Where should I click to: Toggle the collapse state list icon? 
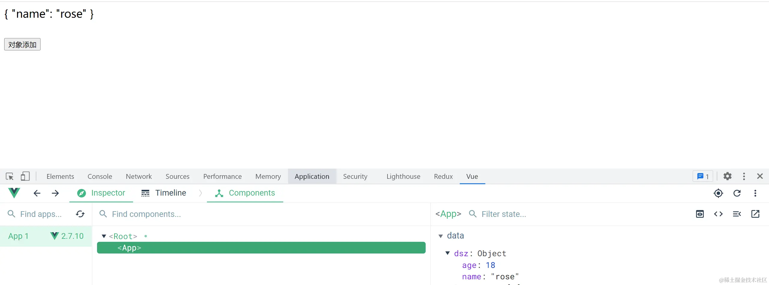tap(737, 214)
